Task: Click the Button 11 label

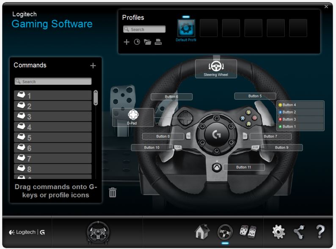Action: pos(244,167)
